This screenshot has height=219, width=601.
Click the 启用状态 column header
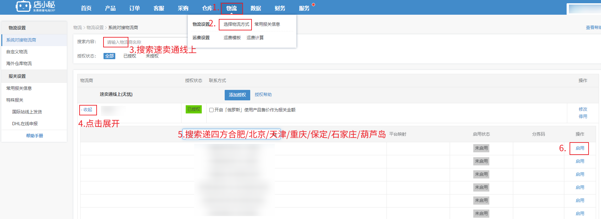coord(481,134)
